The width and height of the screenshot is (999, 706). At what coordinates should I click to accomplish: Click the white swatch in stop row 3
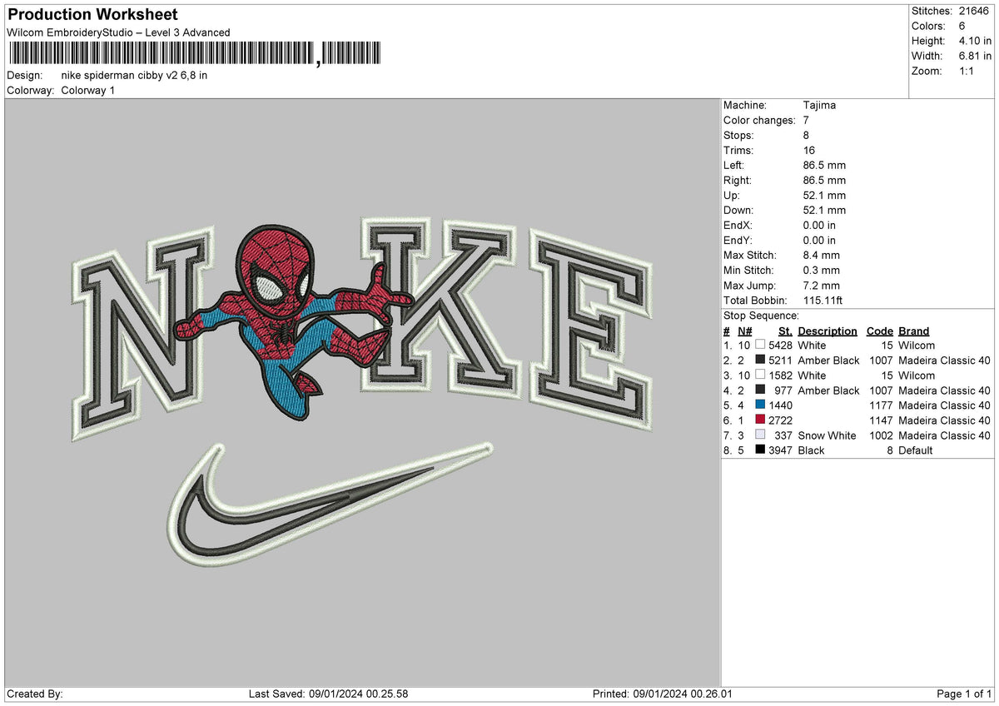point(760,375)
